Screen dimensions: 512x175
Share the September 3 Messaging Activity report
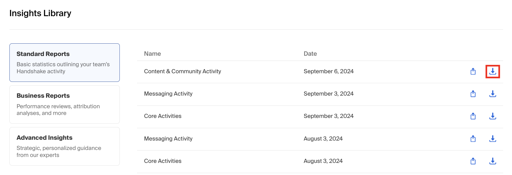point(473,94)
